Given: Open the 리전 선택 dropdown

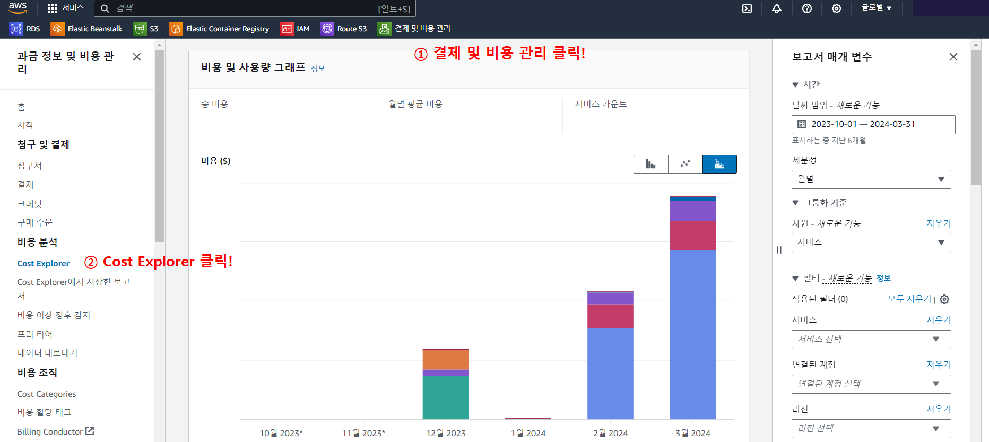Looking at the screenshot, I should (871, 429).
